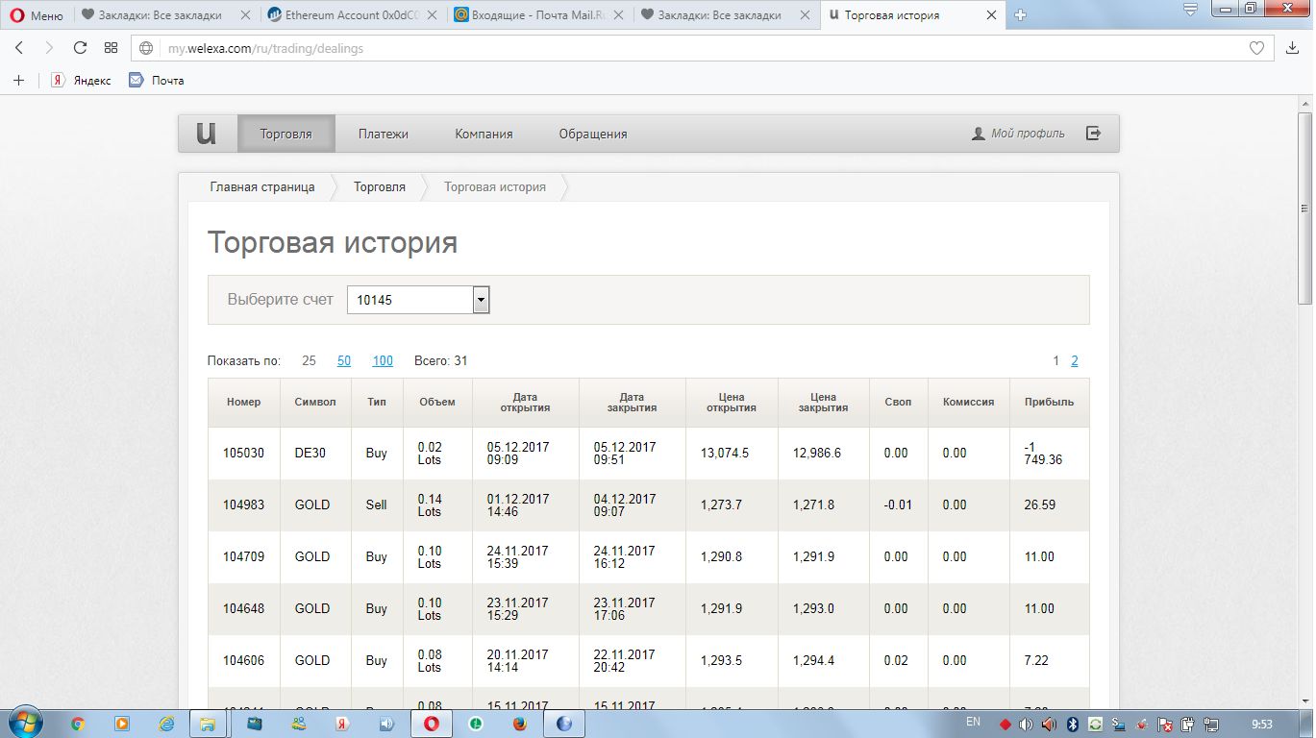The height and width of the screenshot is (738, 1316).
Task: Select order number 104709
Action: coord(243,557)
